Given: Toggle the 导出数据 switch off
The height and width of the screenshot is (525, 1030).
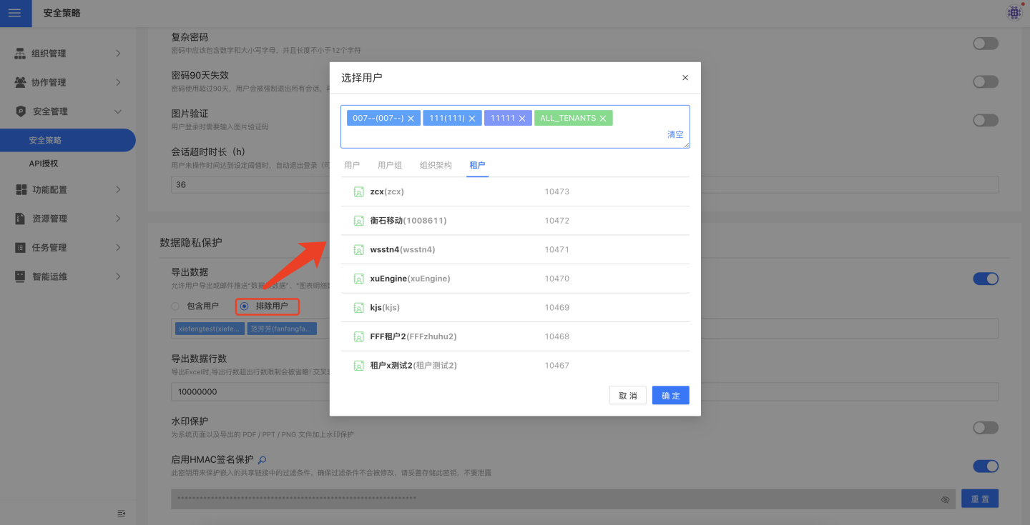Looking at the screenshot, I should pos(985,279).
